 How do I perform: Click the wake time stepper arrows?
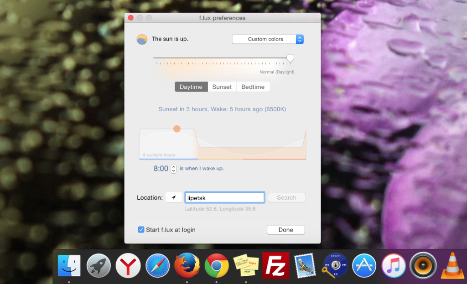tap(173, 169)
